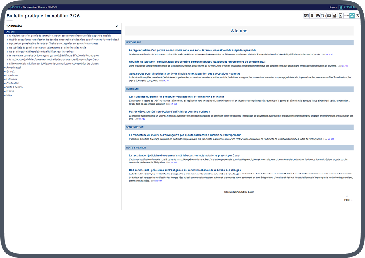365x258 pixels.
Task: Expand 'Le point sur' in the Sommaire
Action: click(x=5, y=76)
